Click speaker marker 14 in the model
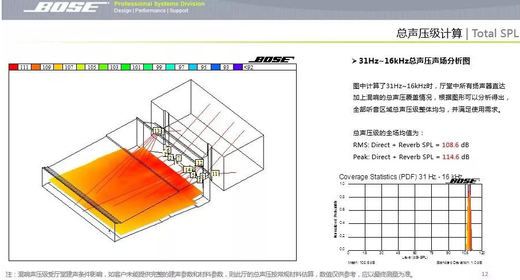 coord(188,169)
